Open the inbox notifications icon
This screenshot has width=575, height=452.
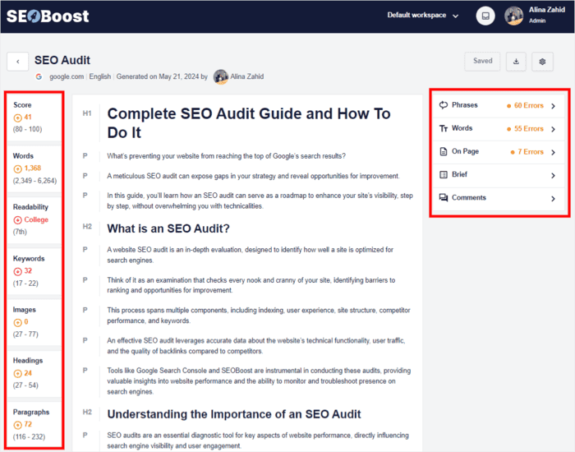[x=485, y=16]
